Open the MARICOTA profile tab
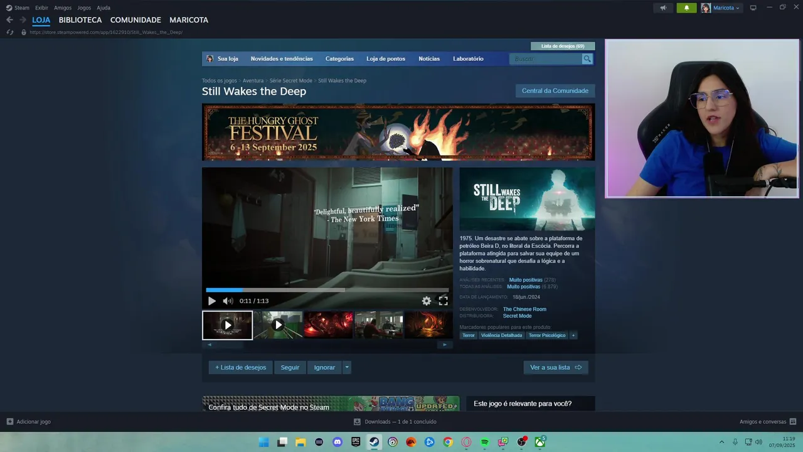Viewport: 803px width, 452px height. (x=189, y=20)
